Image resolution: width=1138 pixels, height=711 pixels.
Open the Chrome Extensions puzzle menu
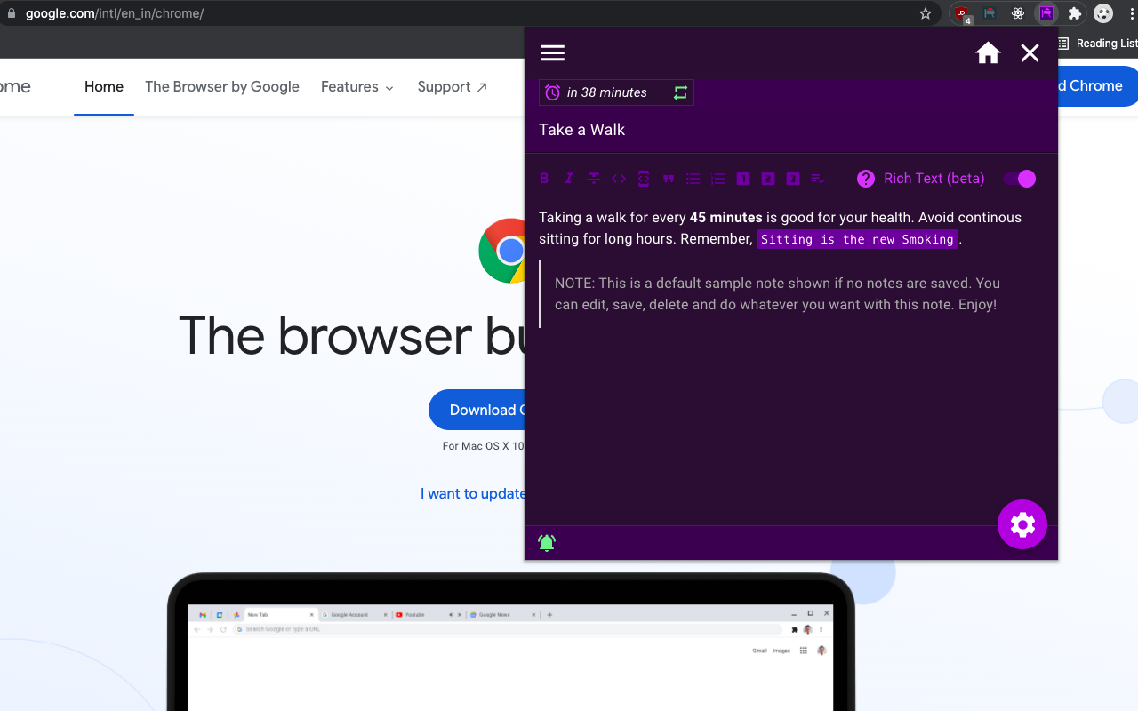pos(1075,13)
